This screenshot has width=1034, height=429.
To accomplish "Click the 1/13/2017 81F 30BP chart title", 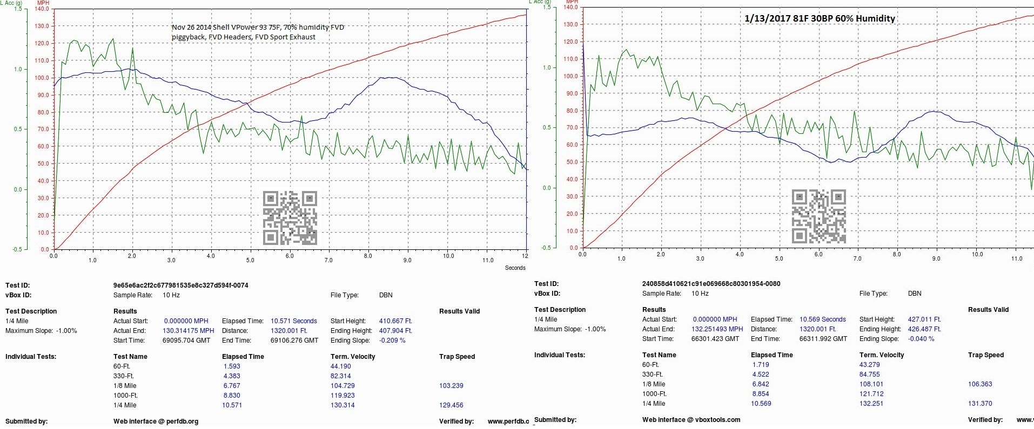I will point(819,18).
